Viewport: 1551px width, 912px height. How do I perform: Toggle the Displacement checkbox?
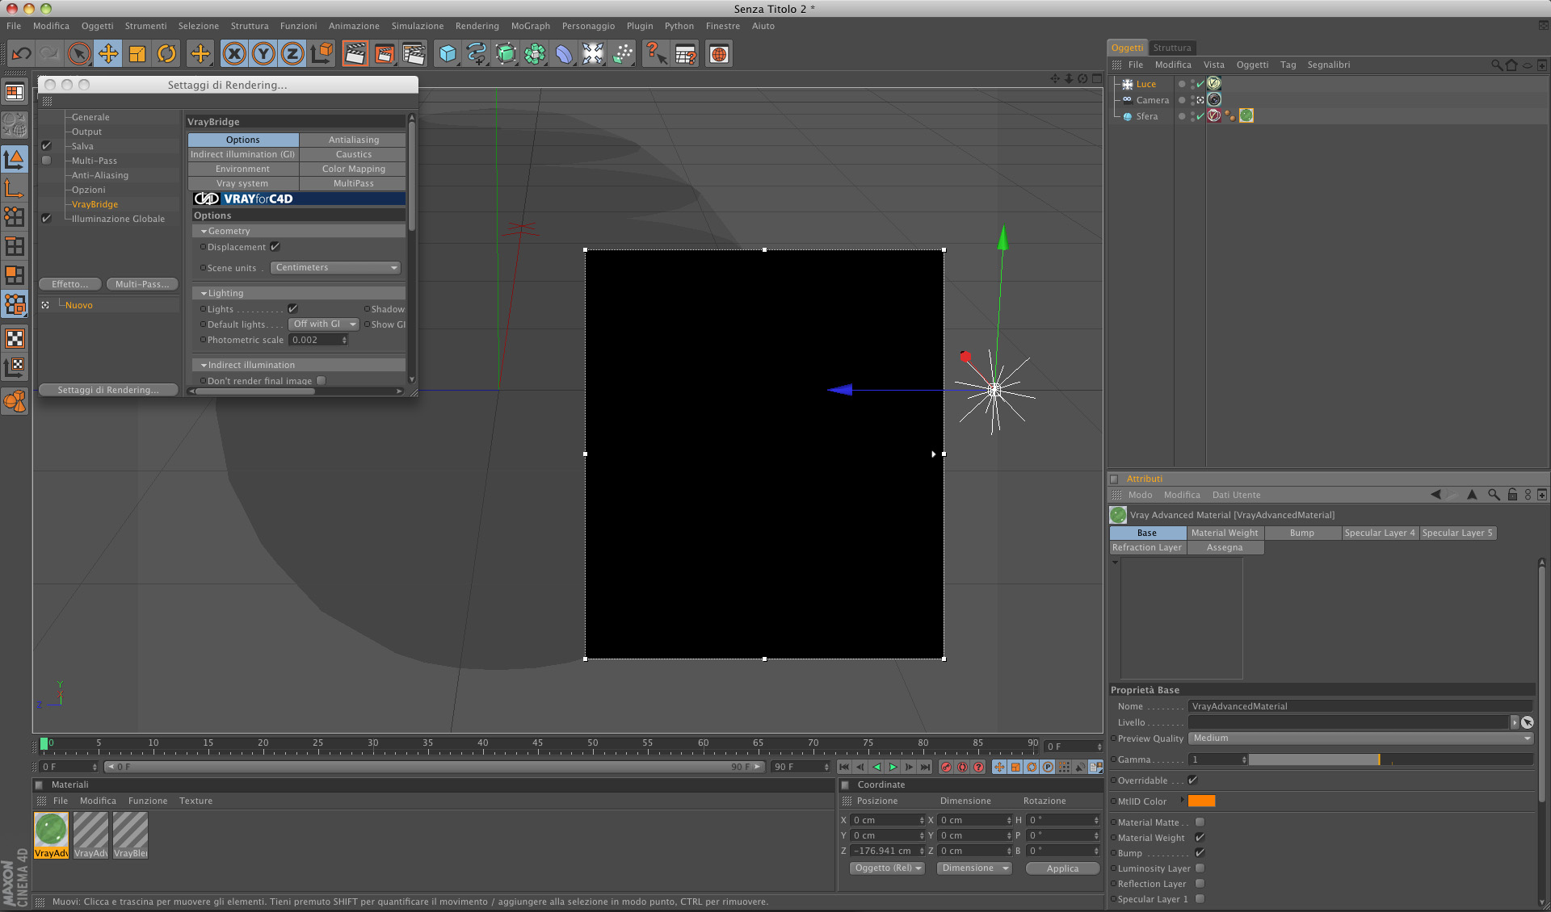pos(275,247)
